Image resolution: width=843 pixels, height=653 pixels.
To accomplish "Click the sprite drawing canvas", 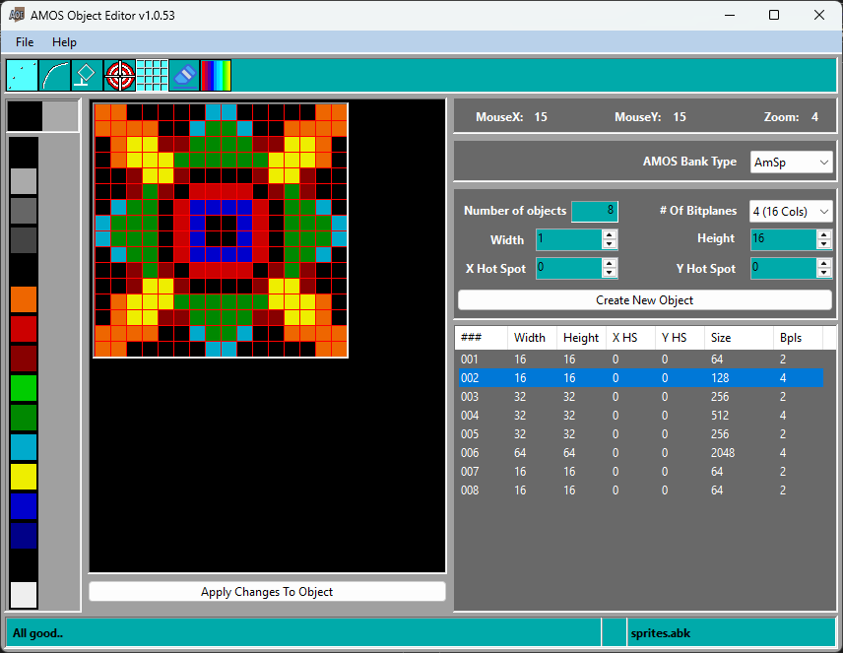I will (x=221, y=230).
